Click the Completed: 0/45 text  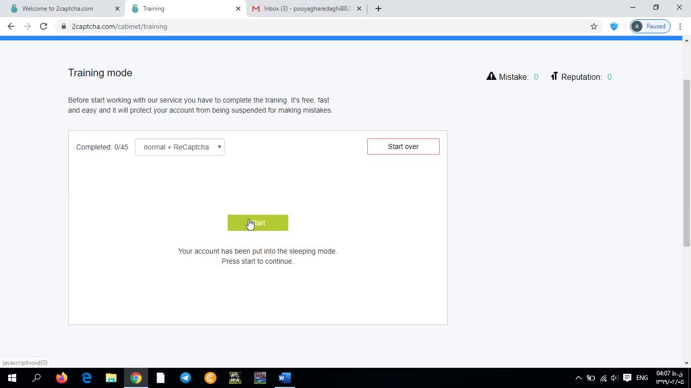tap(102, 148)
